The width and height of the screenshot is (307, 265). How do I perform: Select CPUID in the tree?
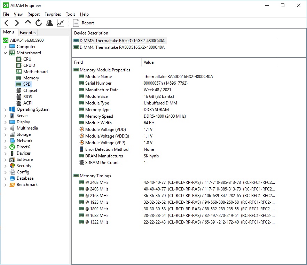coord(29,65)
